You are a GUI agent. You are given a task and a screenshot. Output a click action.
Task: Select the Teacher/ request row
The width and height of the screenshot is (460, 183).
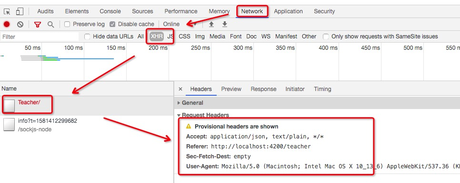[87, 106]
